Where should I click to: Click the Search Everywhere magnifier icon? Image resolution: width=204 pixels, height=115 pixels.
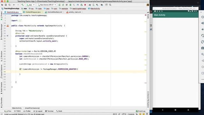click(110, 5)
